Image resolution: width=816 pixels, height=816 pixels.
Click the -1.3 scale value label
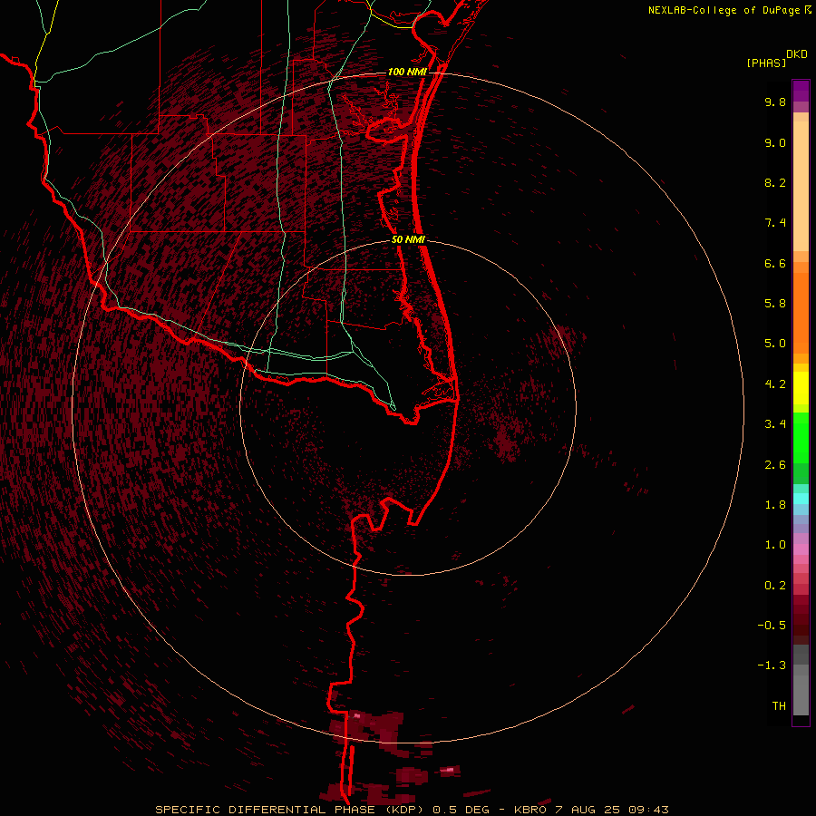(x=772, y=665)
